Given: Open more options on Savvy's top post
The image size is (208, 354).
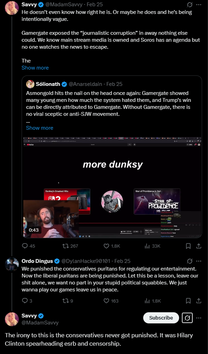Looking at the screenshot, I should 199,5.
